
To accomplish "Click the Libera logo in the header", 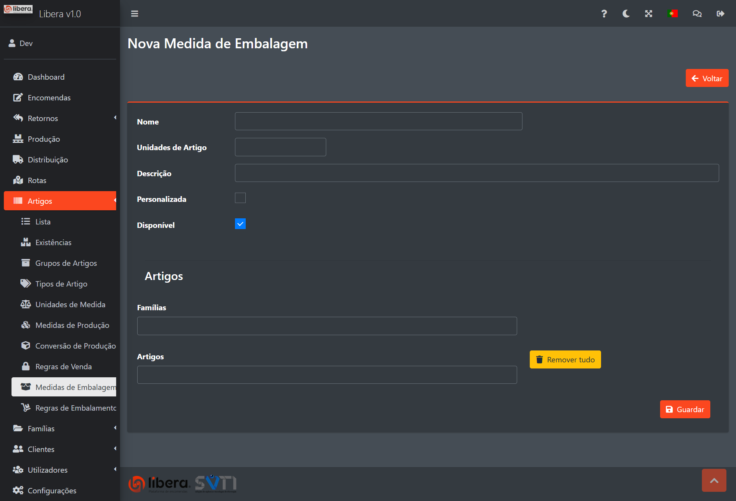I will [x=18, y=9].
